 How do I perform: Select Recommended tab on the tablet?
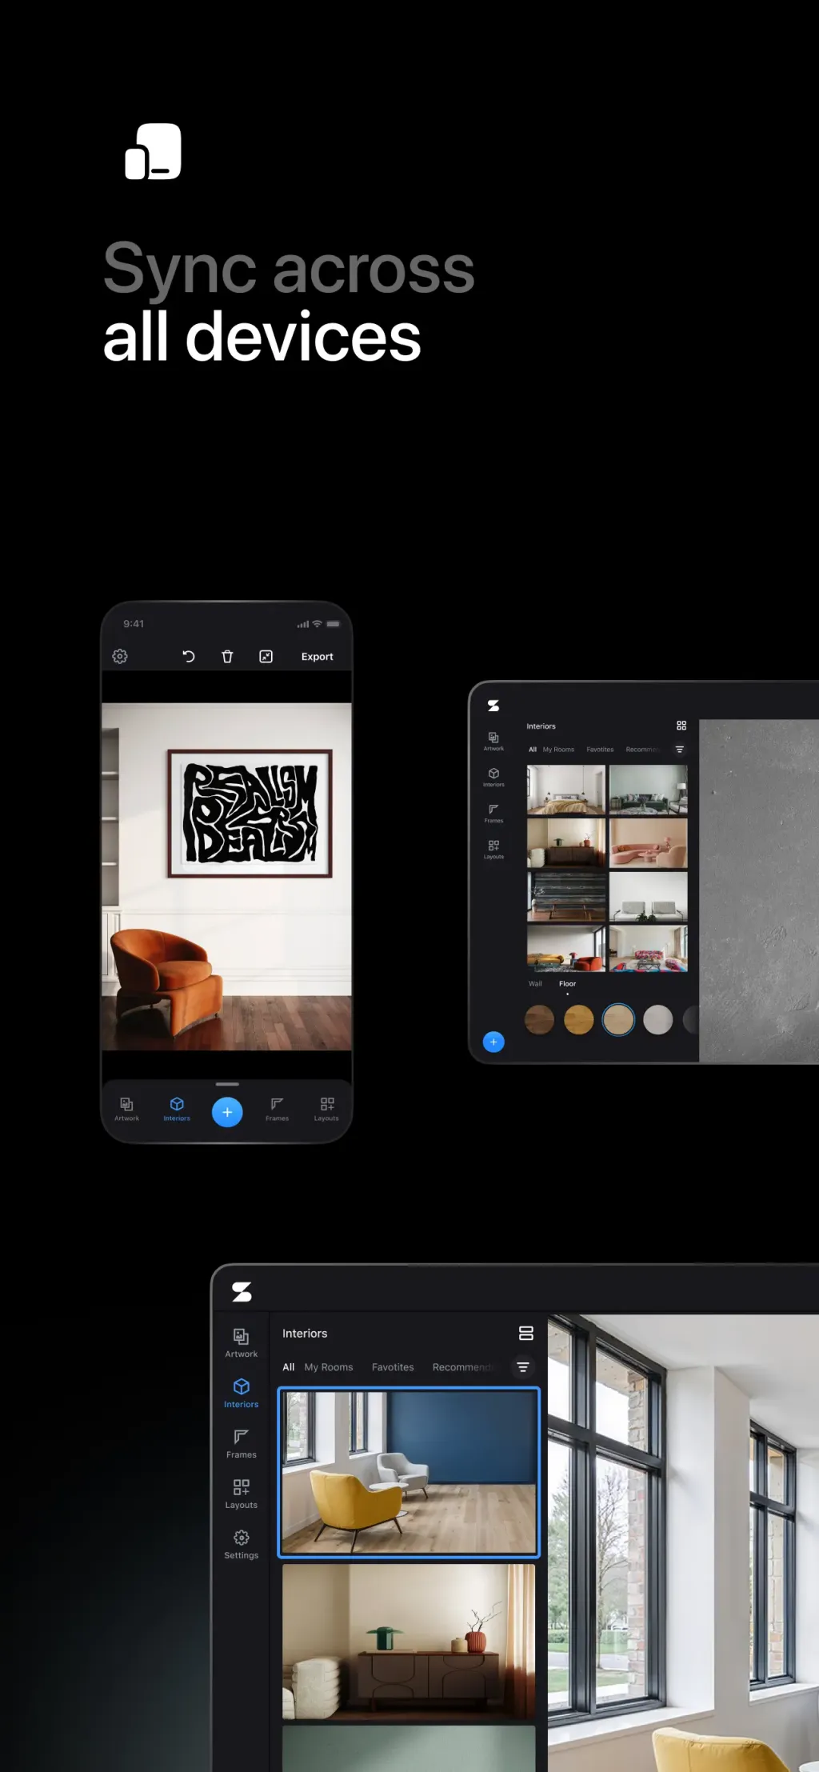pos(642,750)
